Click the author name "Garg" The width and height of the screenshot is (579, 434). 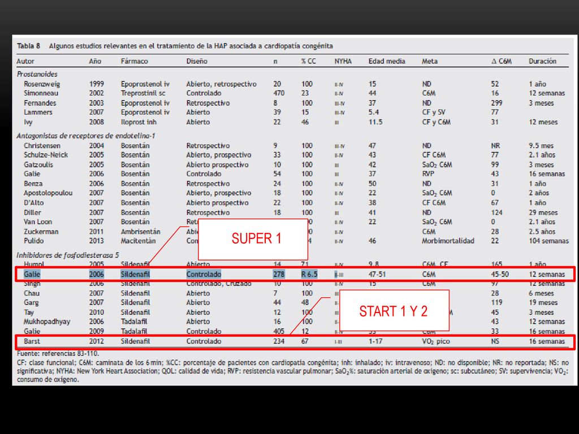pos(31,303)
